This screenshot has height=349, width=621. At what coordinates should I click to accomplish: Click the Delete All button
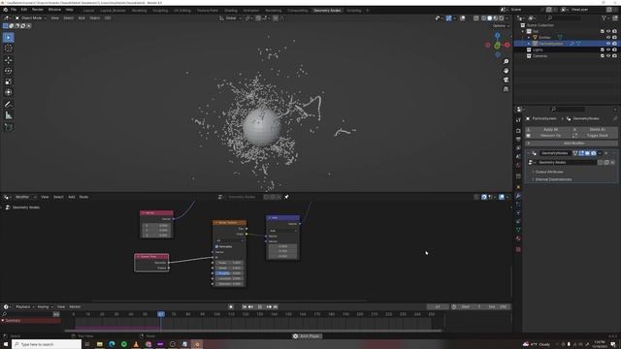tap(595, 129)
